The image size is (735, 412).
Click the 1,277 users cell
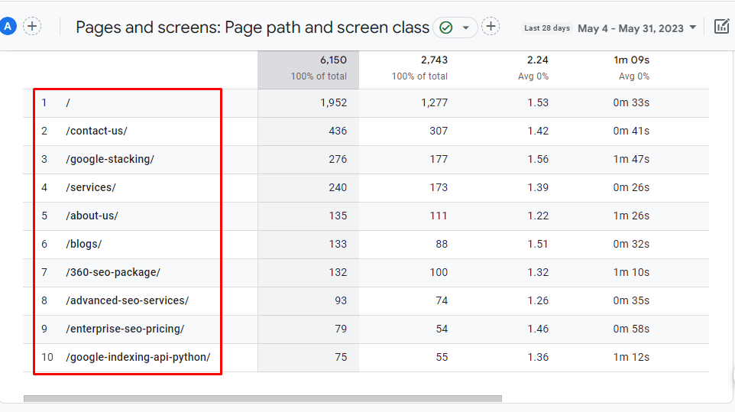pos(434,102)
